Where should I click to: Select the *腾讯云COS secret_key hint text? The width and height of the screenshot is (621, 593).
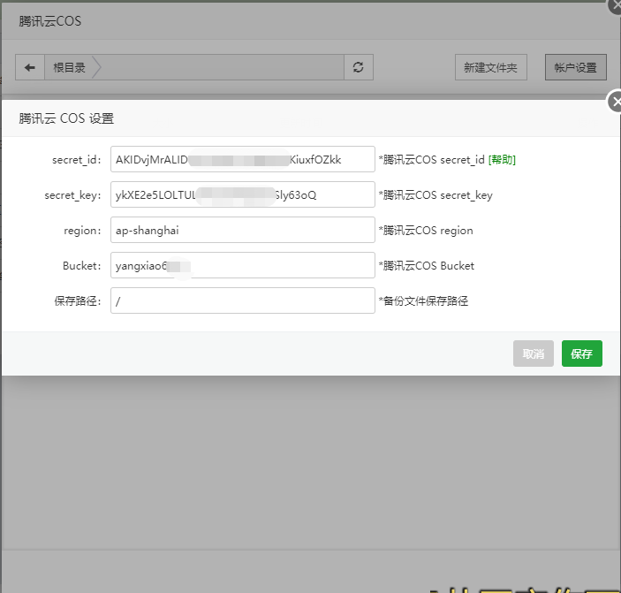tap(435, 195)
